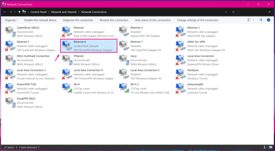Switch to details view in status bar
275x151 pixels.
click(265, 147)
